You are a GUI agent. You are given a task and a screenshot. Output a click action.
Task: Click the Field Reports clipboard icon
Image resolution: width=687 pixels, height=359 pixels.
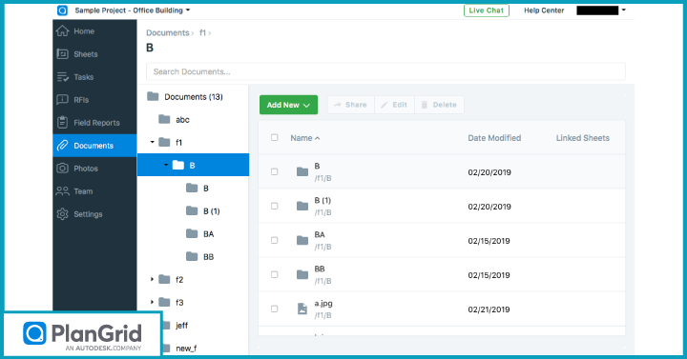click(x=63, y=123)
